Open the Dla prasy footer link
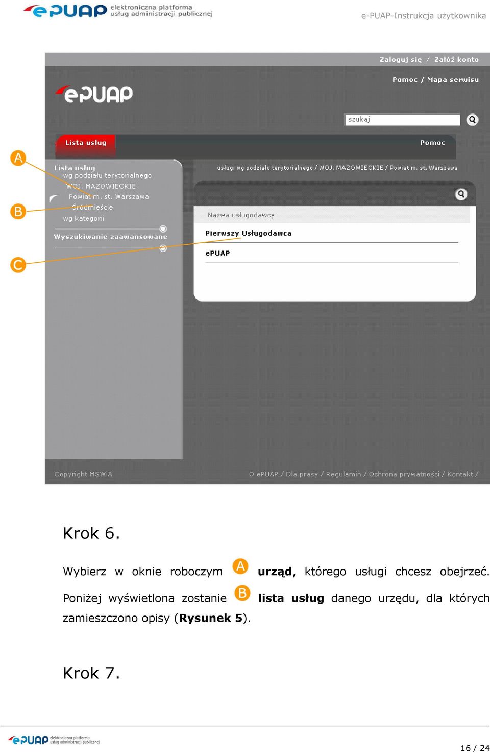 (302, 474)
